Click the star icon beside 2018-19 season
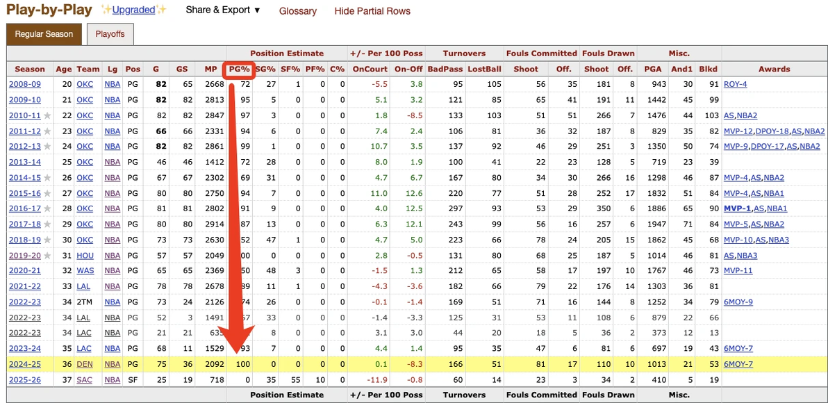This screenshot has width=828, height=403. tap(48, 240)
